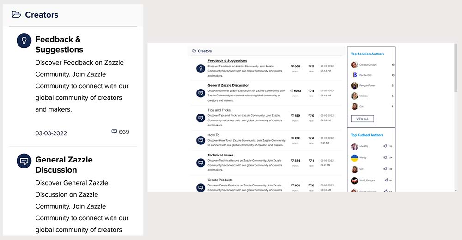Click the thumbs-up kudos icon next to shelliftiz
This screenshot has height=240, width=462.
[x=385, y=146]
